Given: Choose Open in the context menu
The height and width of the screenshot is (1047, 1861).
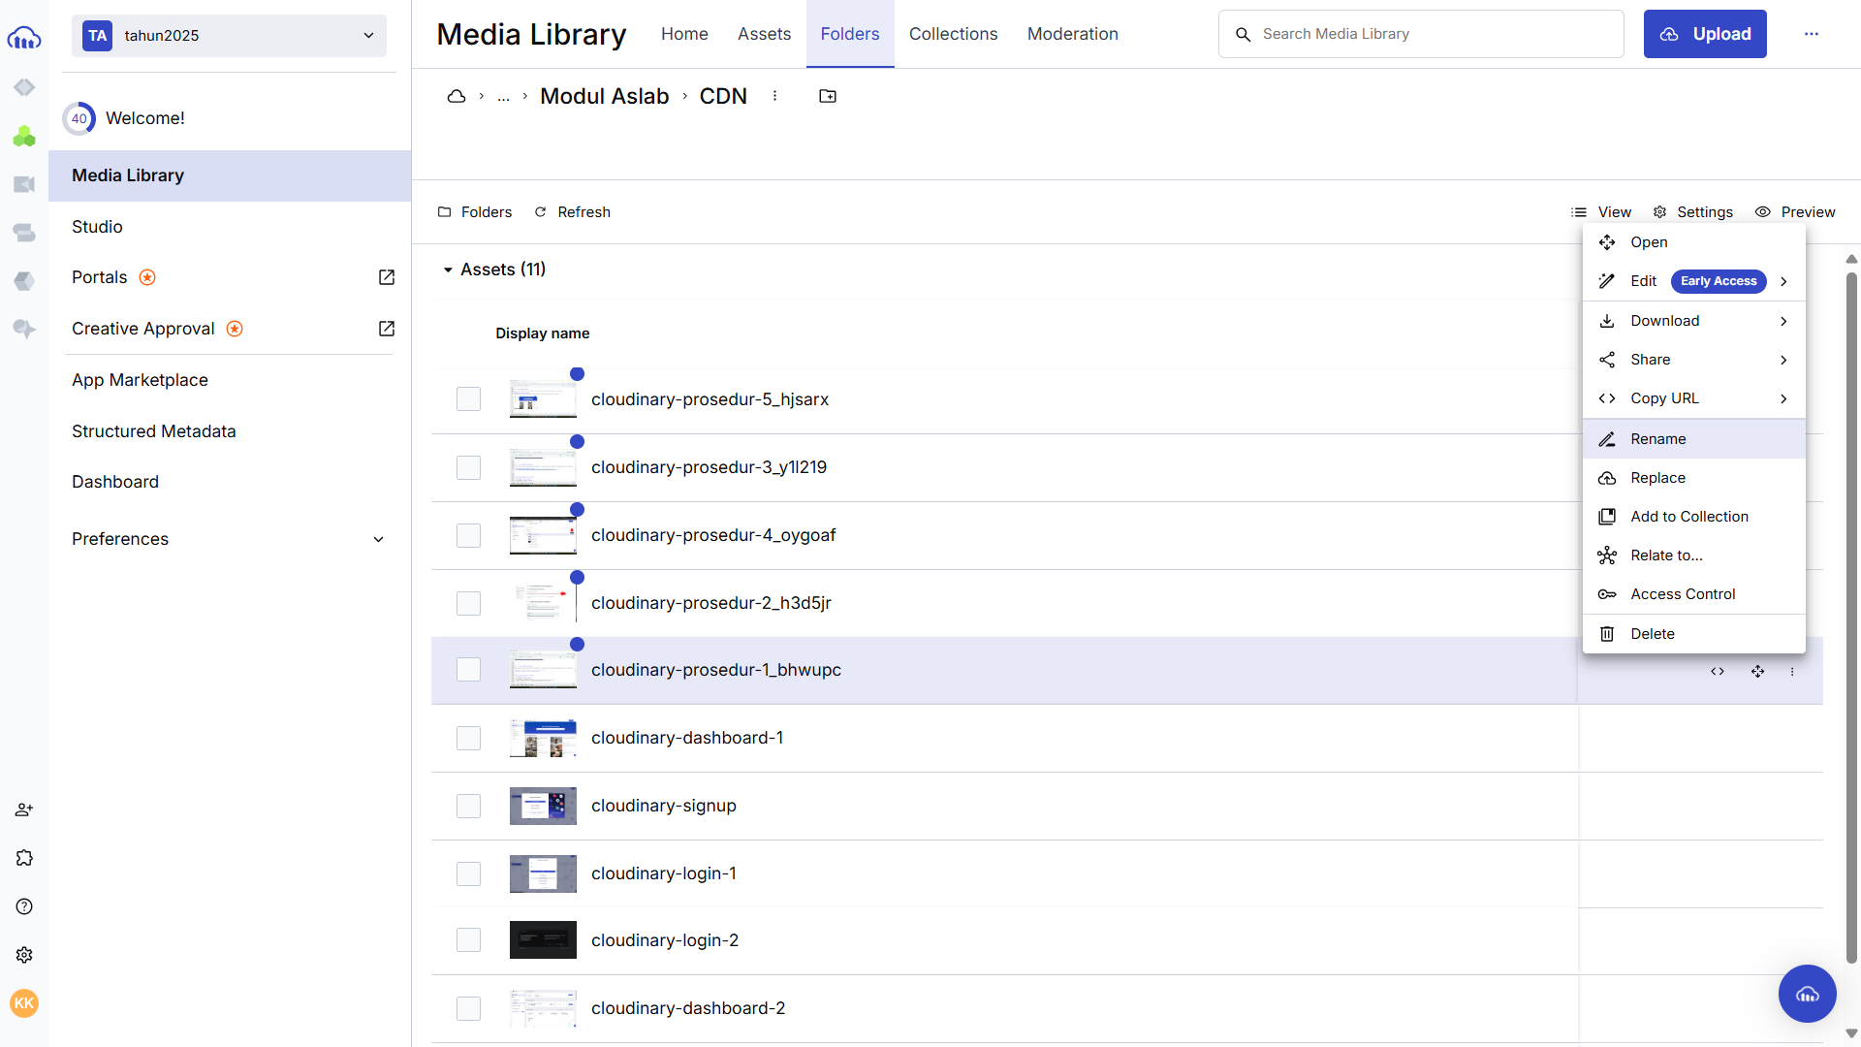Looking at the screenshot, I should pyautogui.click(x=1693, y=242).
